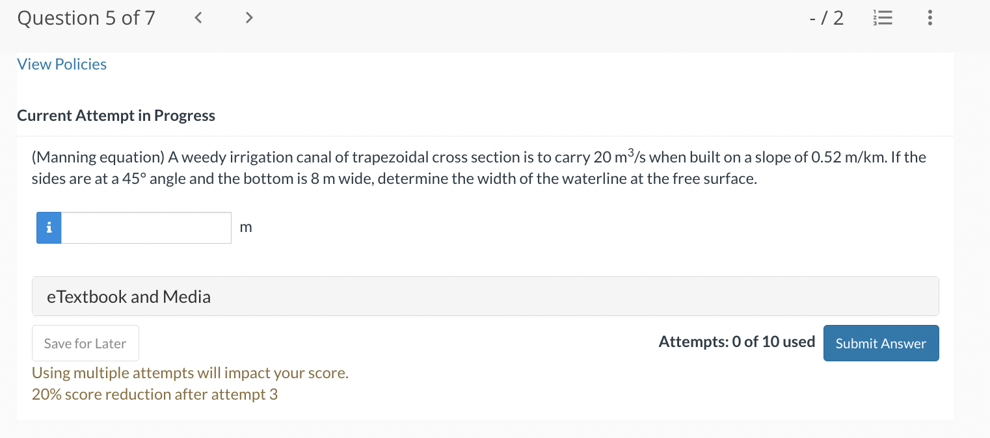Image resolution: width=990 pixels, height=438 pixels.
Task: Click the Current Attempt in Progress heading
Action: coord(116,115)
